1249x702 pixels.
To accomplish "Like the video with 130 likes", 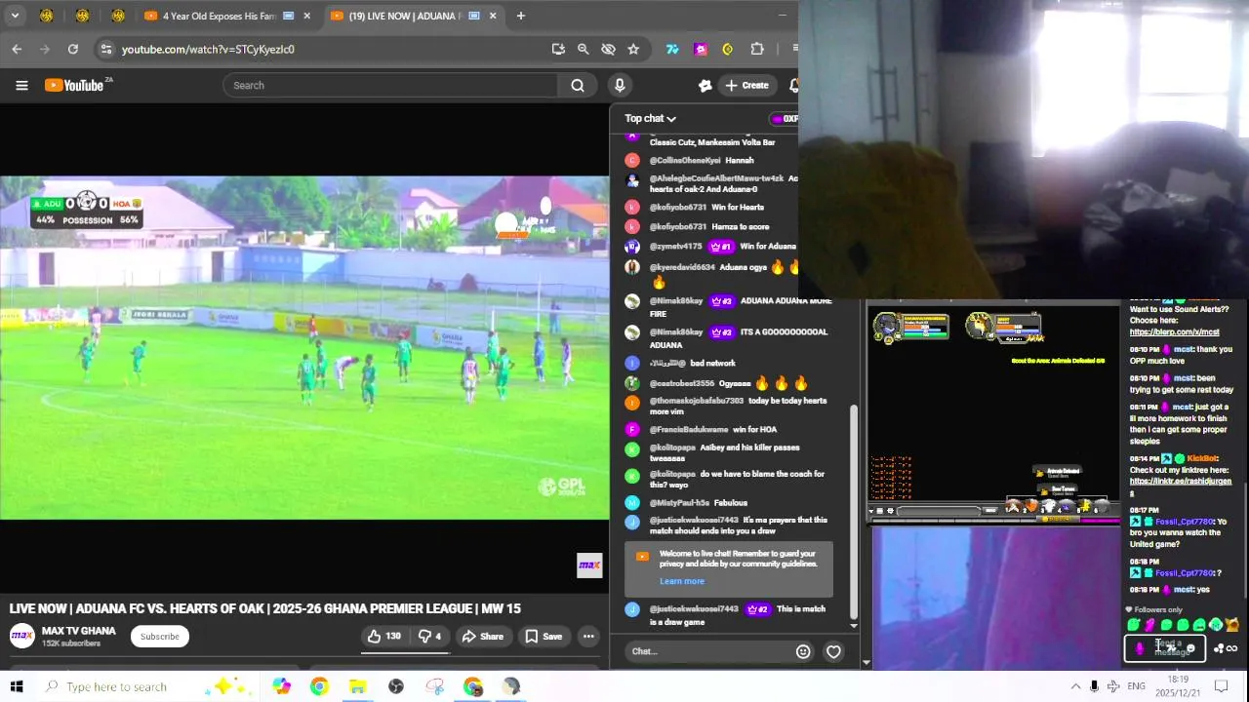I will (383, 636).
